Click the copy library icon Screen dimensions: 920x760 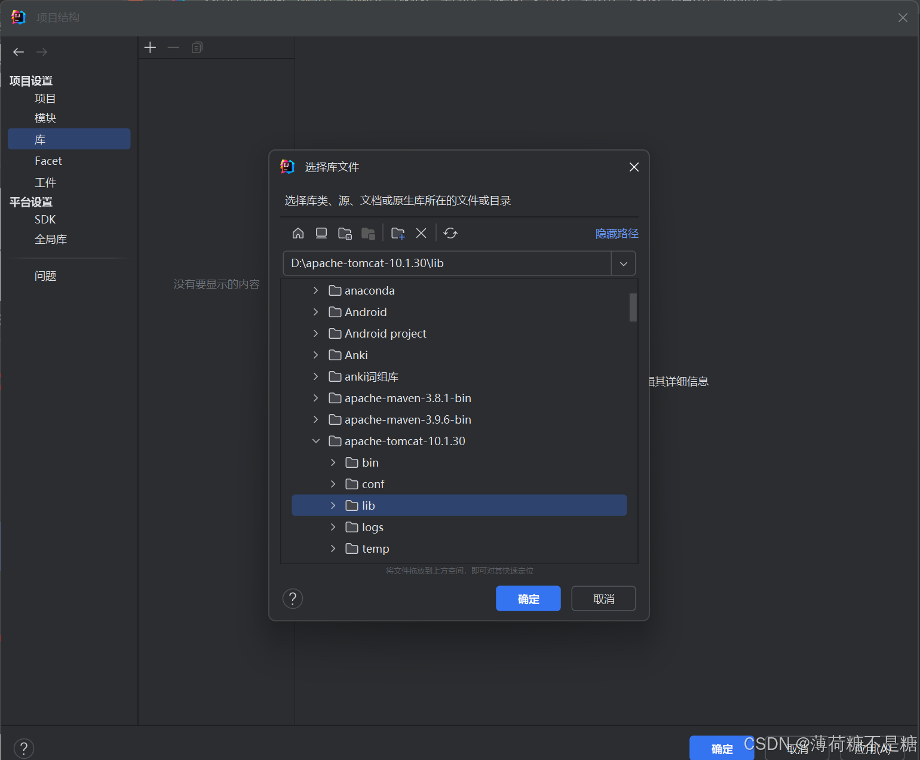click(x=197, y=47)
